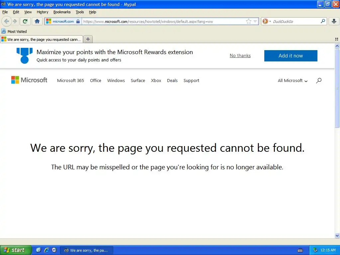Expand the All Microsoft menu

coord(293,81)
